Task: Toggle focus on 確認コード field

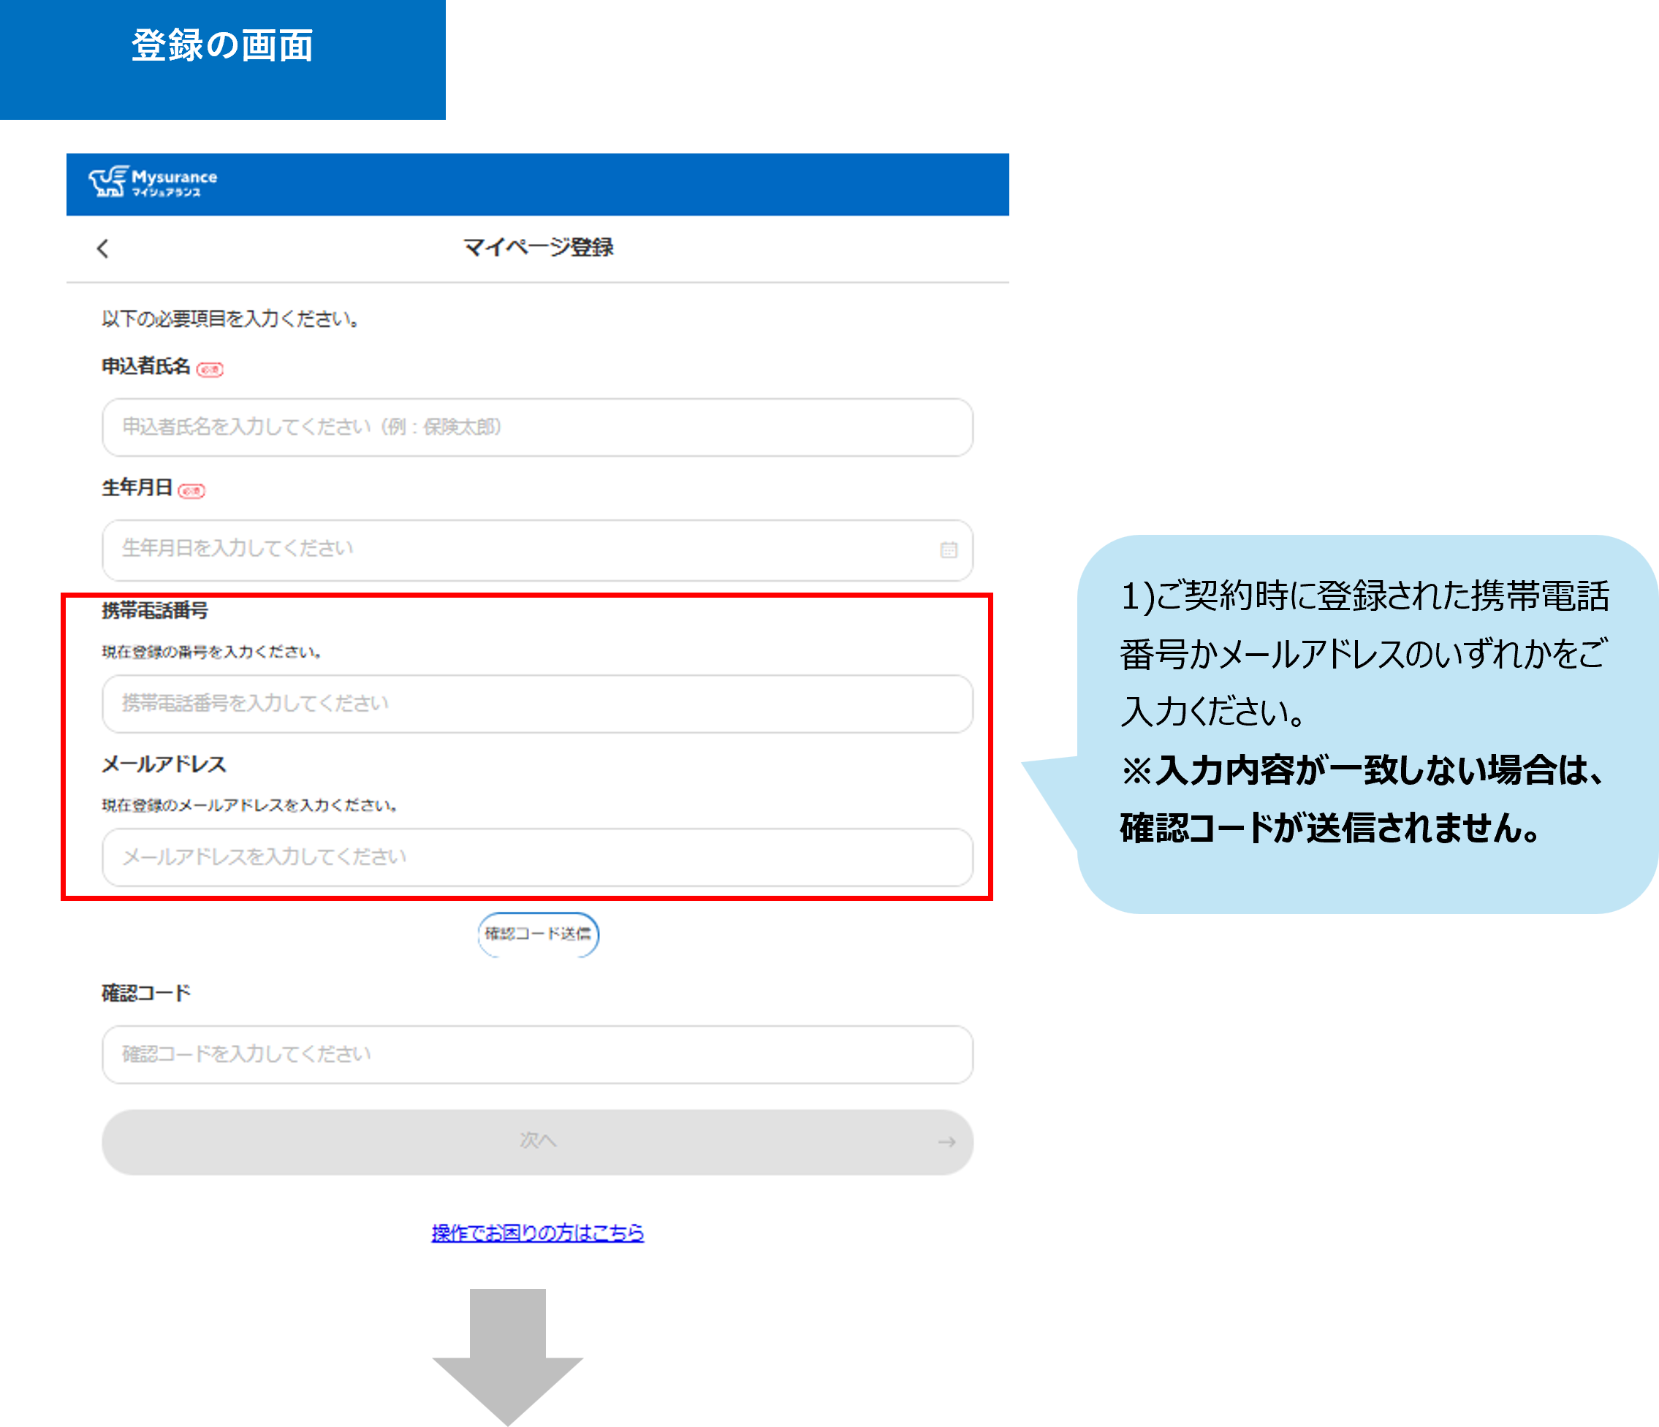Action: pos(536,1055)
